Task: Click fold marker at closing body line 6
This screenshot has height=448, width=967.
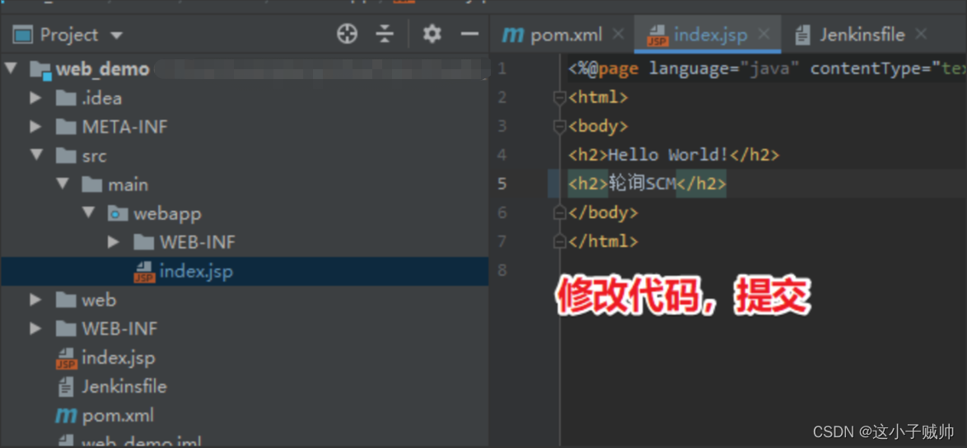Action: click(x=559, y=212)
